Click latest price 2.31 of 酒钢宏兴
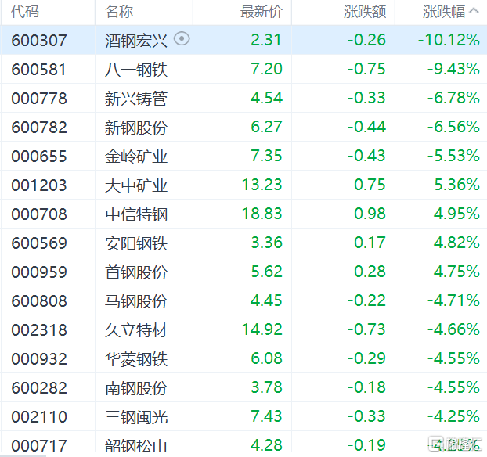This screenshot has height=457, width=487. pos(266,40)
